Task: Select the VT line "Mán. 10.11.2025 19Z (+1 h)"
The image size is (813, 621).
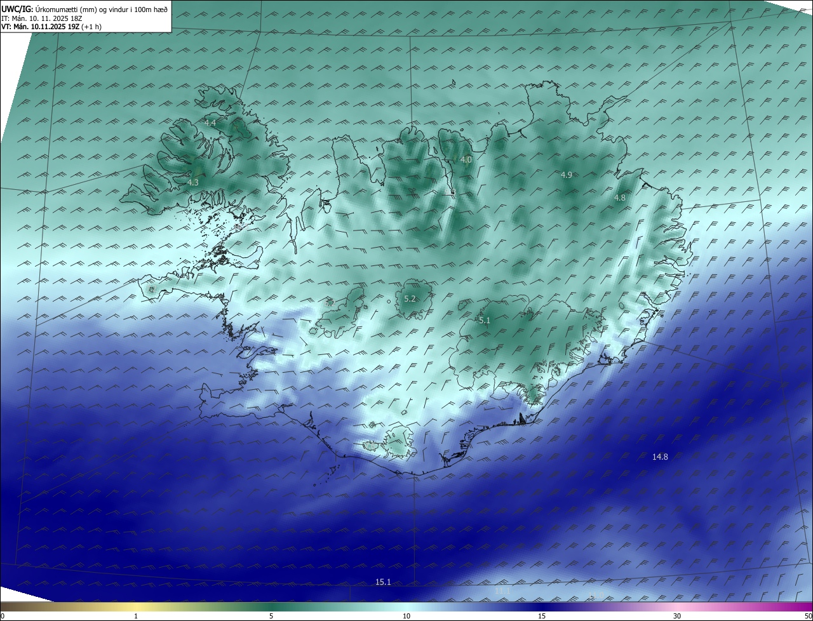Action: (52, 27)
